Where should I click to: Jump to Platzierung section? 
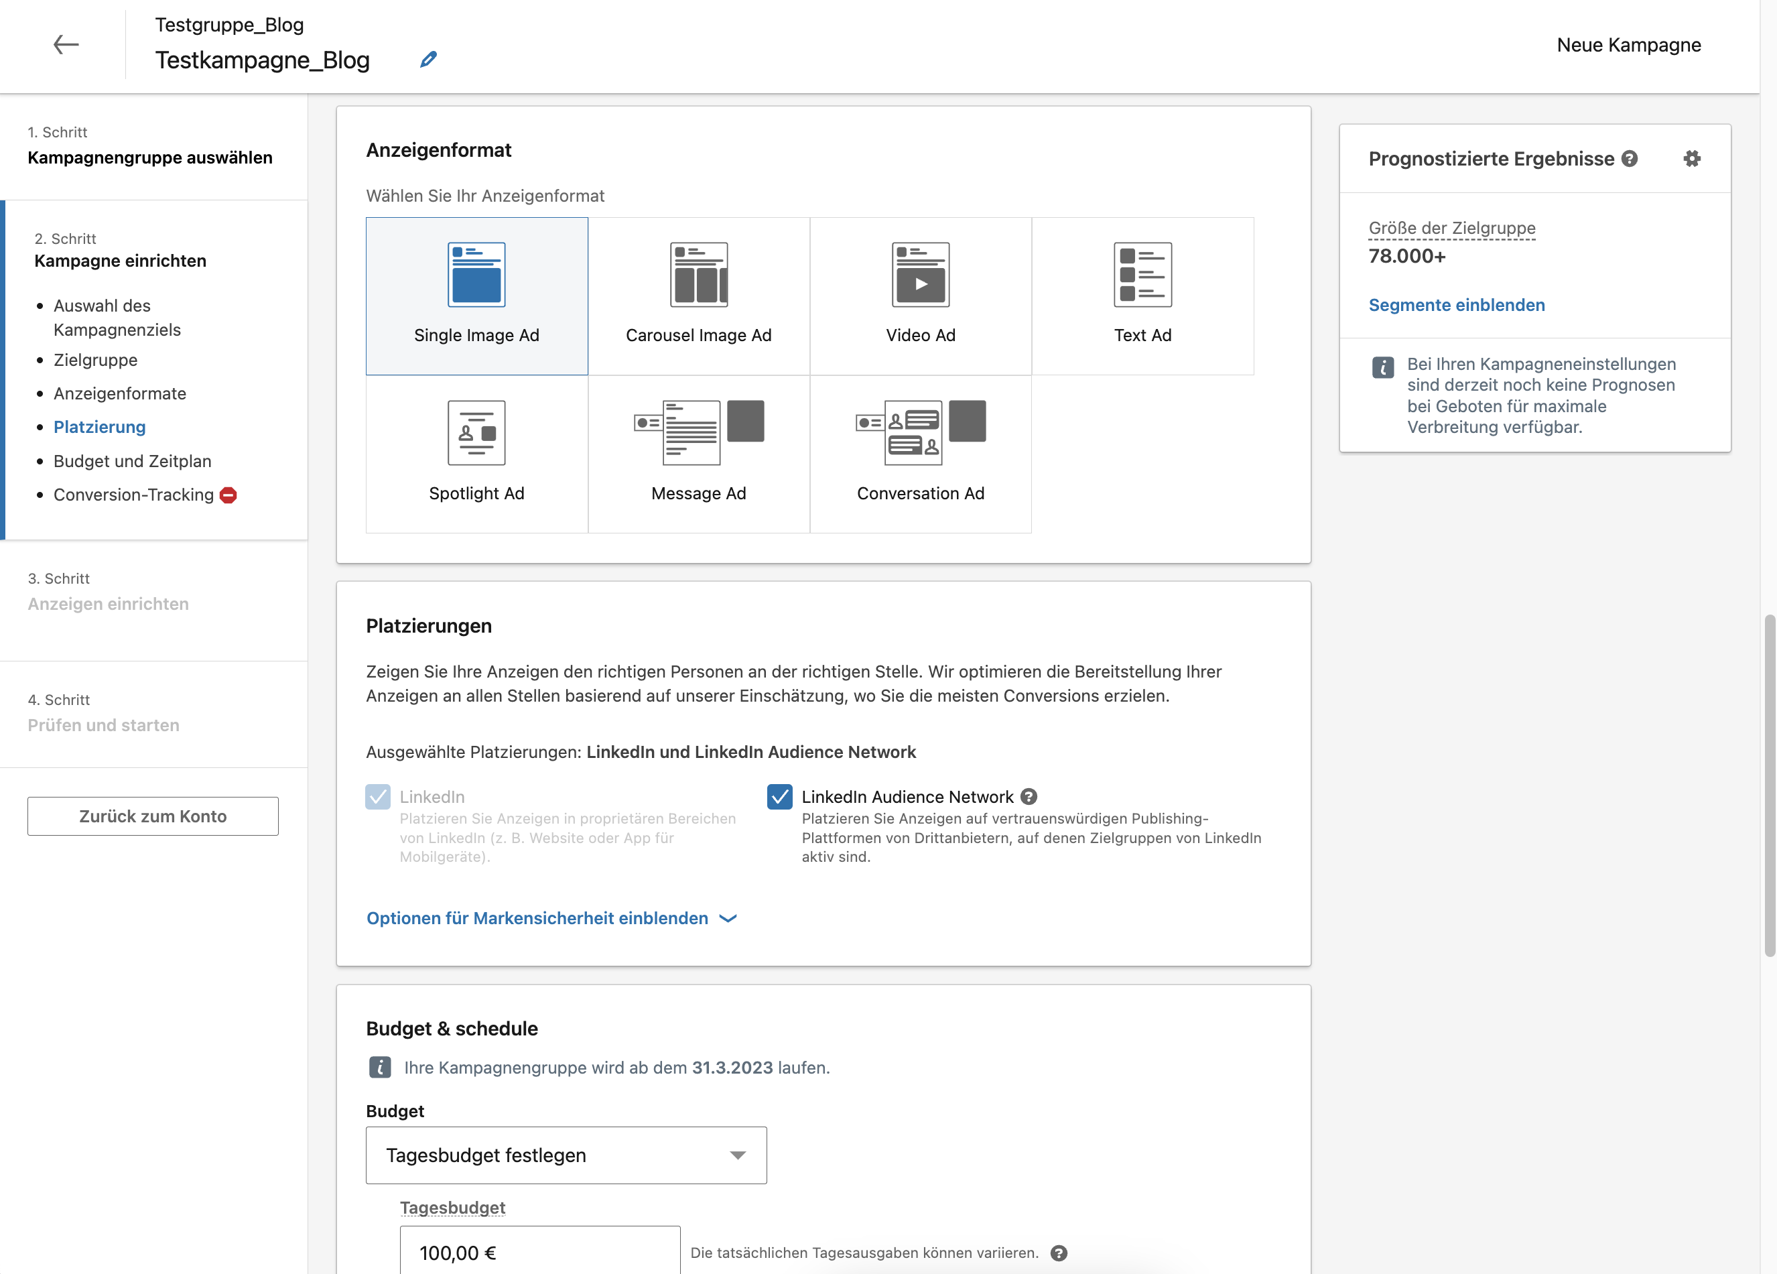tap(100, 427)
